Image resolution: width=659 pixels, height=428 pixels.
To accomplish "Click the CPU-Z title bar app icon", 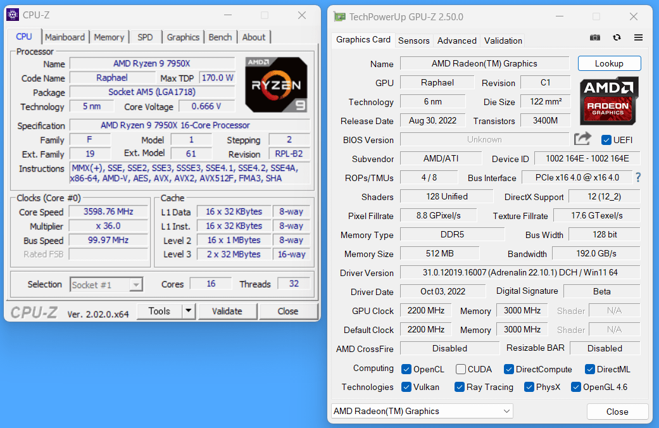I will [x=13, y=15].
